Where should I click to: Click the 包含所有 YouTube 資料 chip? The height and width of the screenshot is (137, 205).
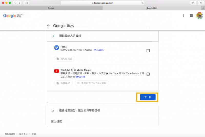[x=92, y=83]
